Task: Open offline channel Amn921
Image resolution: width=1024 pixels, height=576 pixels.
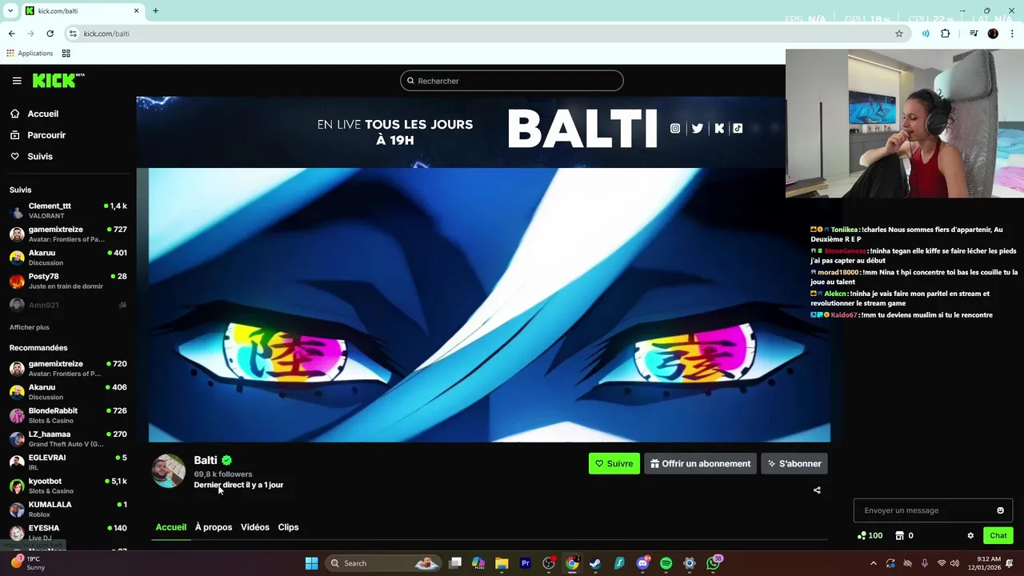Action: pyautogui.click(x=68, y=305)
